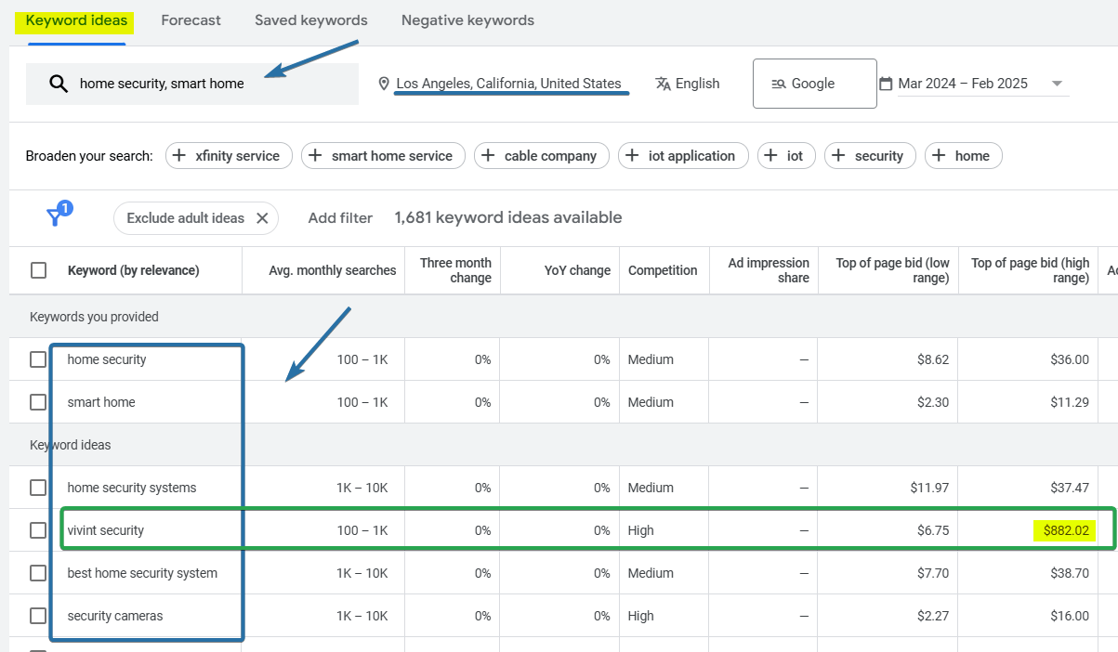Click inside the keyword search input field
The height and width of the screenshot is (652, 1118).
(x=186, y=83)
